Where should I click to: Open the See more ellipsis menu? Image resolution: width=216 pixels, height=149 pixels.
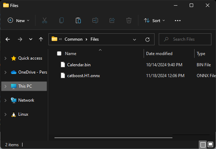click(178, 21)
